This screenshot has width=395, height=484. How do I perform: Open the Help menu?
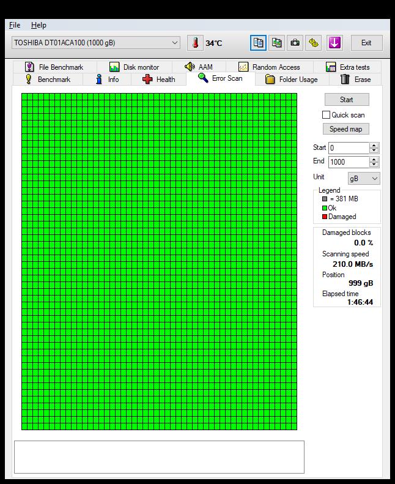pyautogui.click(x=39, y=25)
